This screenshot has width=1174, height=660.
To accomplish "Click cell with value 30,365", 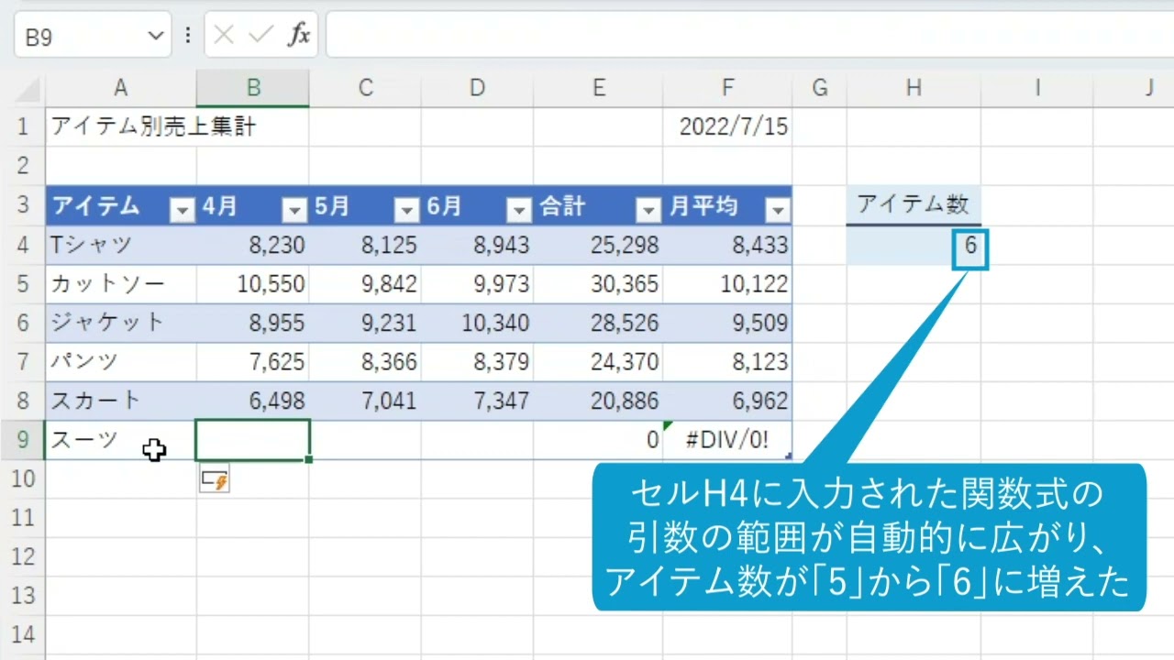I will coord(598,283).
